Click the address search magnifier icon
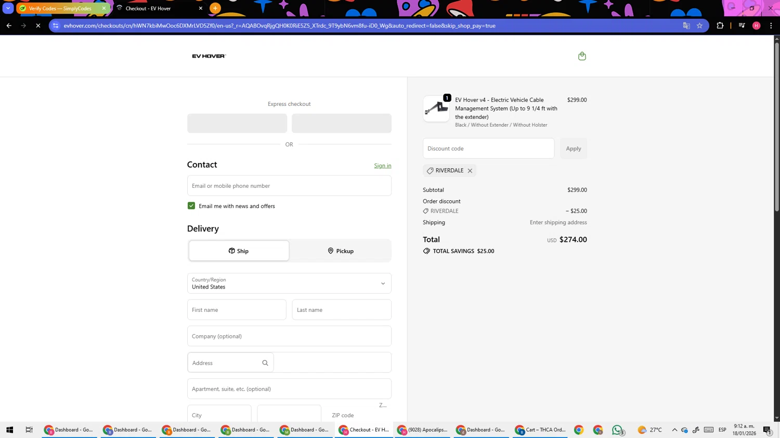 point(265,363)
